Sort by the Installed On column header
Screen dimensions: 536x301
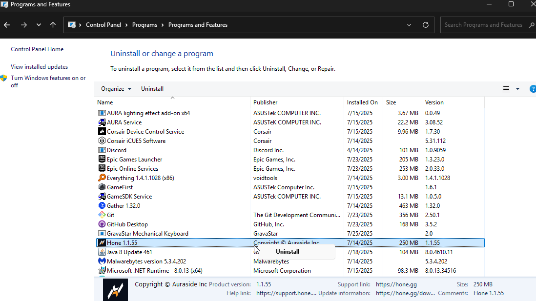pos(363,102)
